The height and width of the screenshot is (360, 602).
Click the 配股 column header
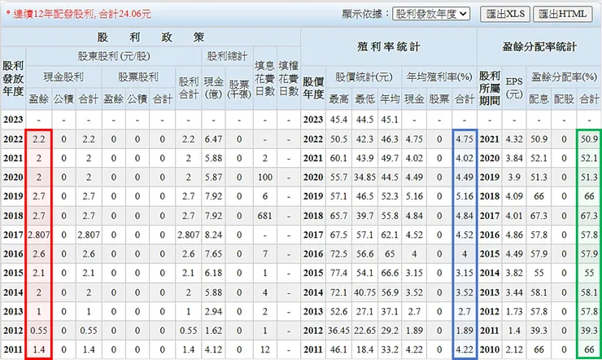(564, 99)
